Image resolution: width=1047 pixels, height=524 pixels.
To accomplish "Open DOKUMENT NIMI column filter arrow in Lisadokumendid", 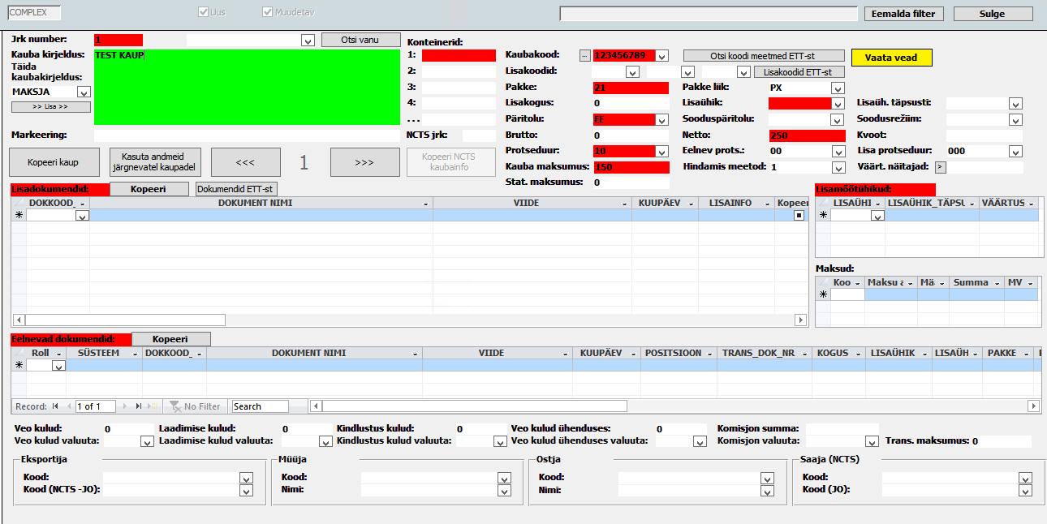I will click(427, 204).
